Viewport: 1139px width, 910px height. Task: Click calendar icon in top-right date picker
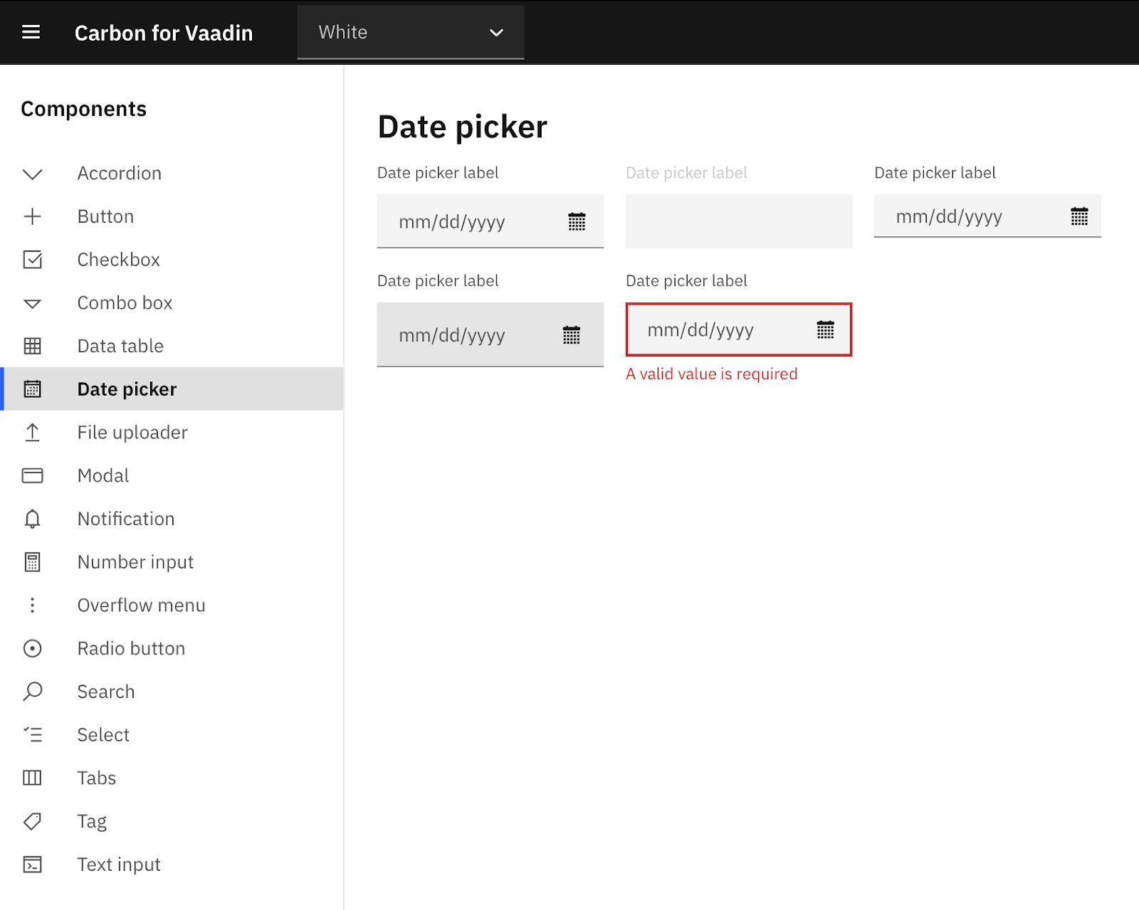pyautogui.click(x=1079, y=216)
